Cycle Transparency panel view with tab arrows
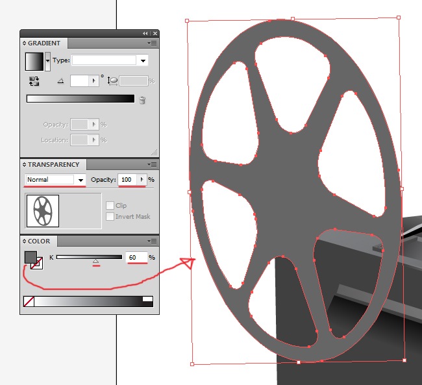Image resolution: width=422 pixels, height=385 pixels. click(24, 164)
